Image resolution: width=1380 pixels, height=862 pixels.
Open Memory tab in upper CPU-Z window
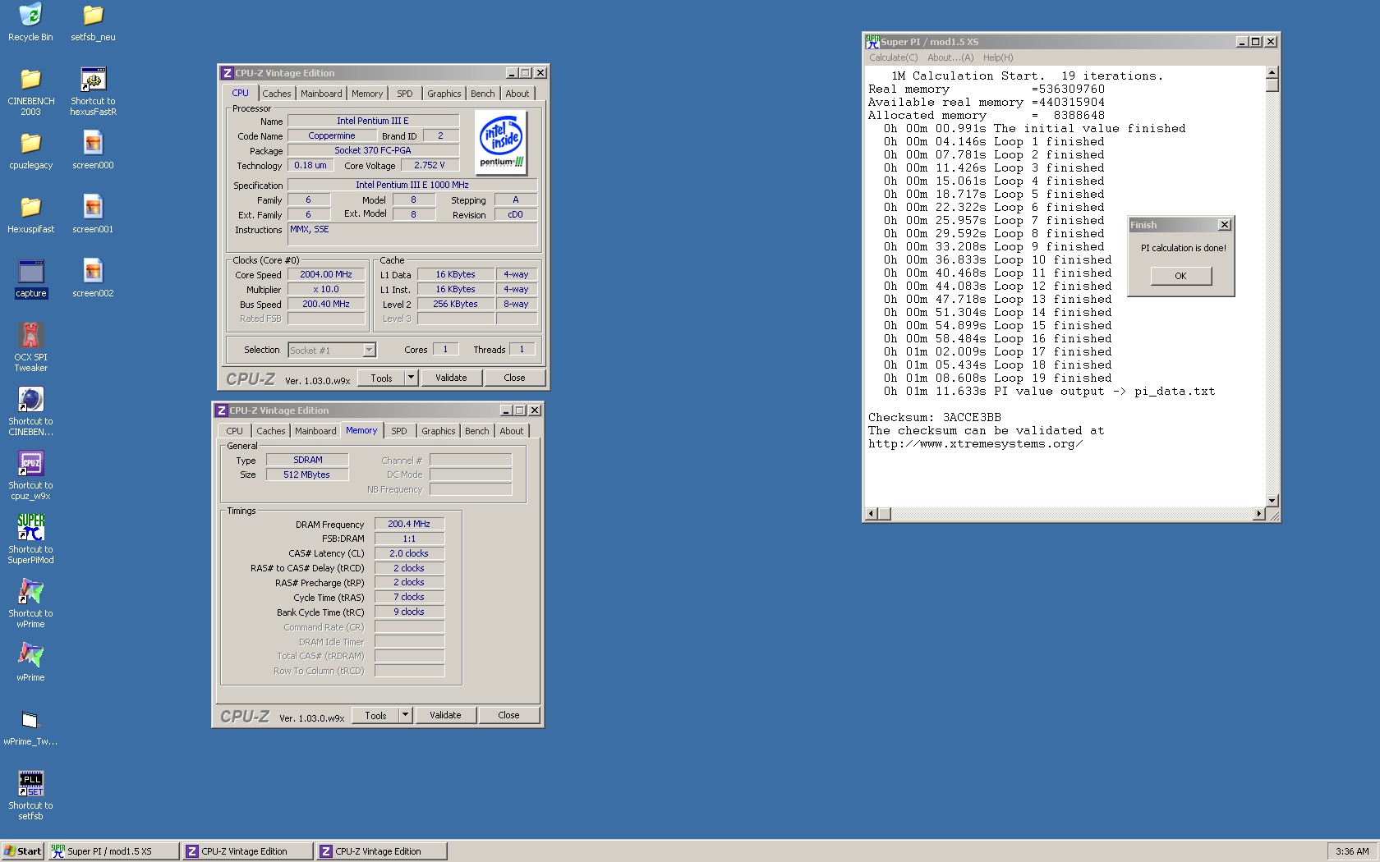click(x=367, y=94)
